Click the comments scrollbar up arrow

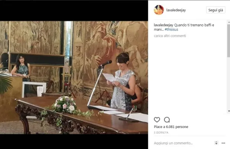[229, 22]
